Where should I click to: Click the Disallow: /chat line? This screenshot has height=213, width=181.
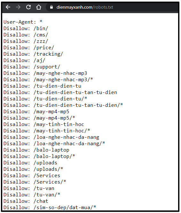coord(26,201)
